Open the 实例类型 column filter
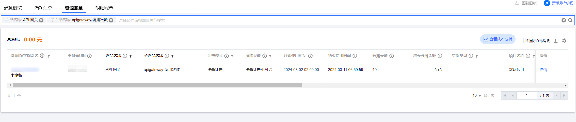Image resolution: width=576 pixels, height=122 pixels. pos(477,56)
